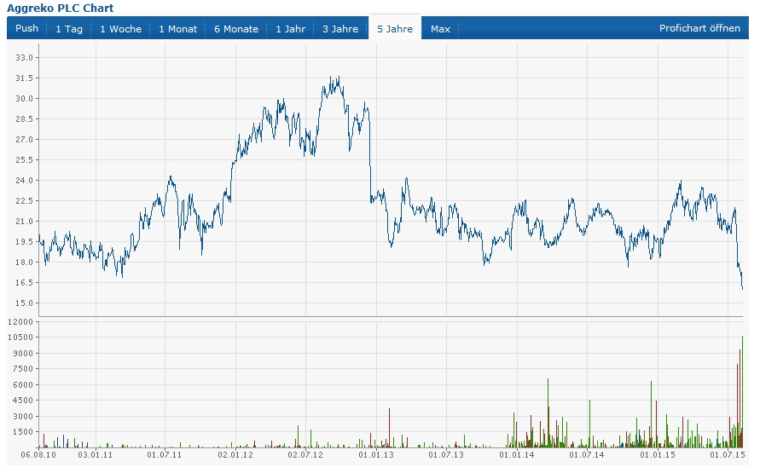The width and height of the screenshot is (760, 473).
Task: Click the 7500 volume axis label
Action: [23, 369]
